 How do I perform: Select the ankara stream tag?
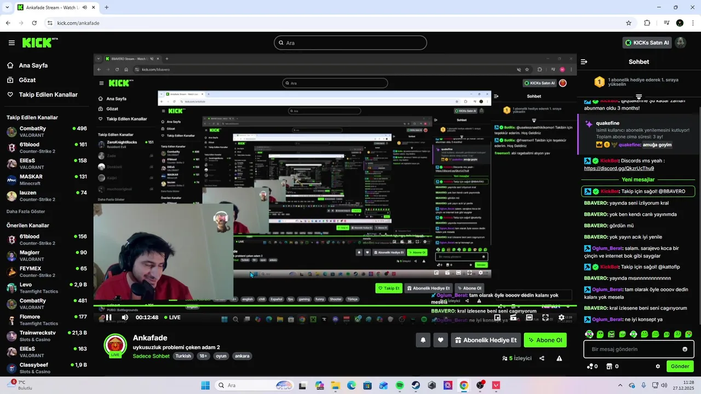242,356
